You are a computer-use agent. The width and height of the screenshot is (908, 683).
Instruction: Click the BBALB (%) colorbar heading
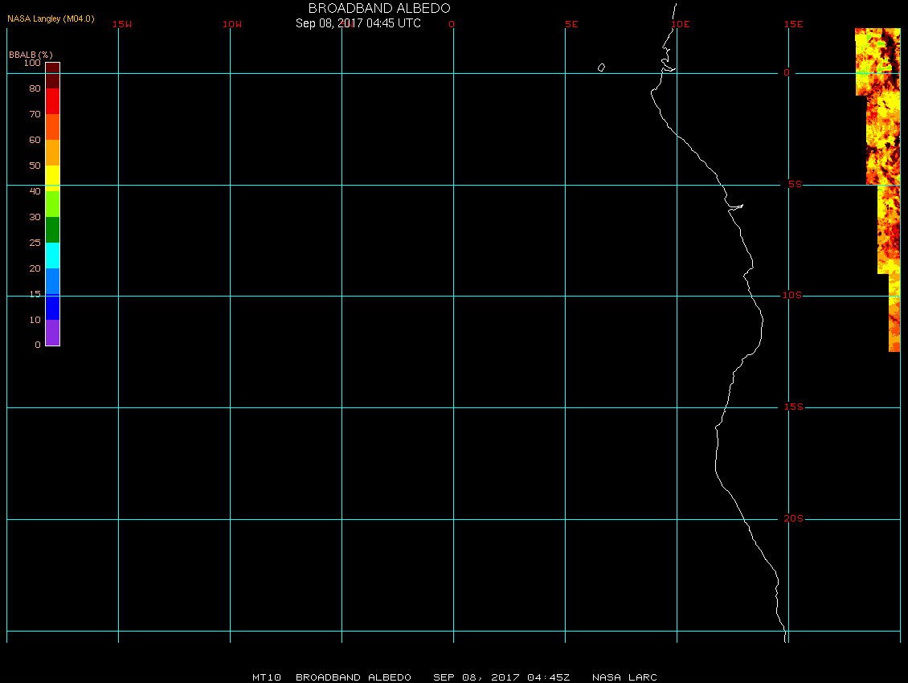pyautogui.click(x=31, y=55)
